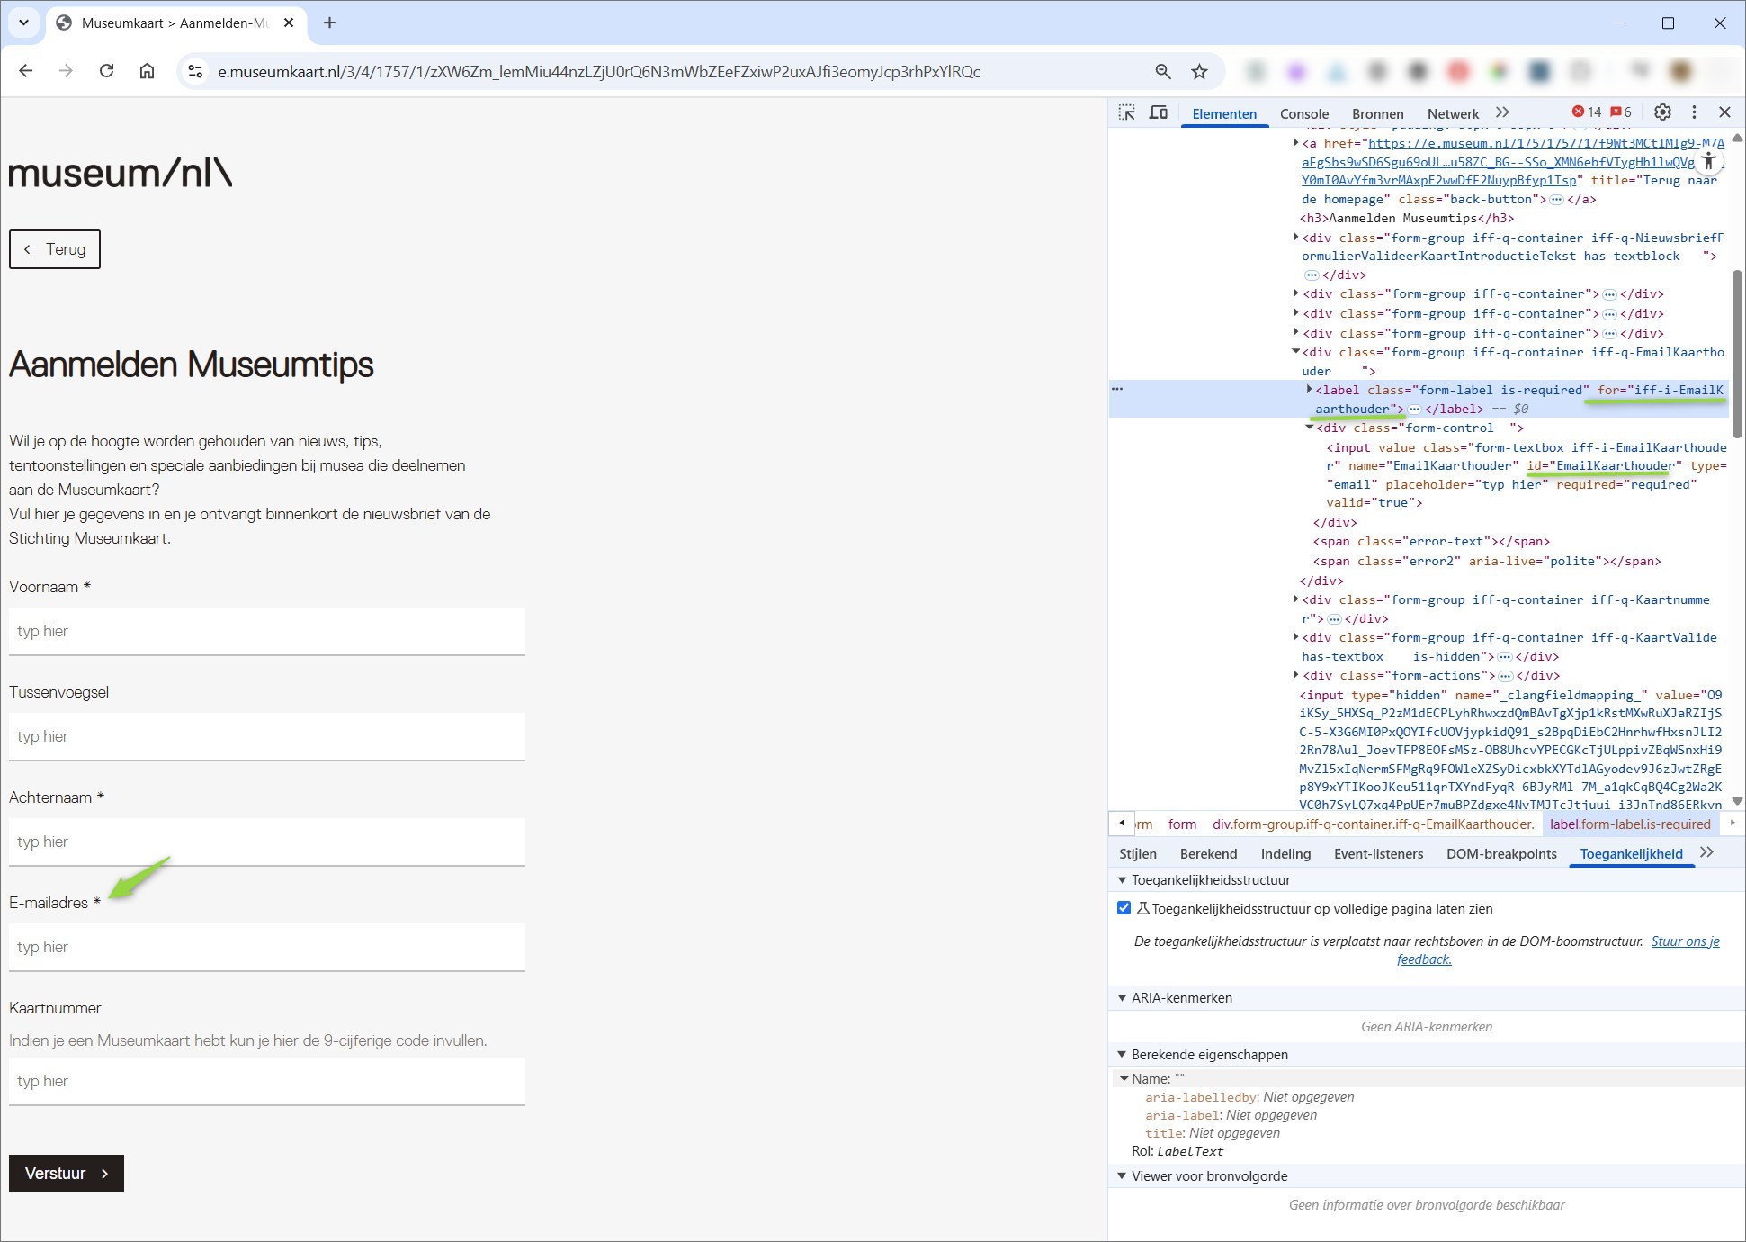Viewport: 1746px width, 1242px height.
Task: Collapse the Berekende eigenschappen section
Action: click(1122, 1054)
